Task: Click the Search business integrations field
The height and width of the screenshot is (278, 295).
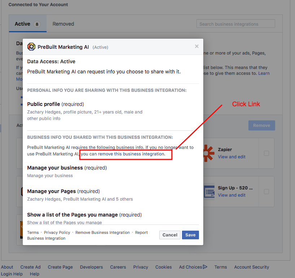Action: tap(235, 24)
